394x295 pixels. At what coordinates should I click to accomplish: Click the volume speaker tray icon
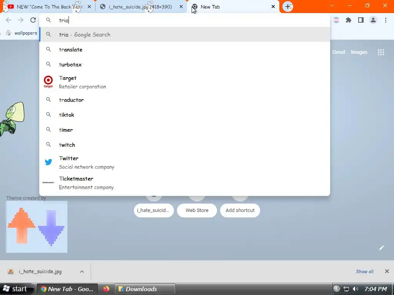click(355, 289)
